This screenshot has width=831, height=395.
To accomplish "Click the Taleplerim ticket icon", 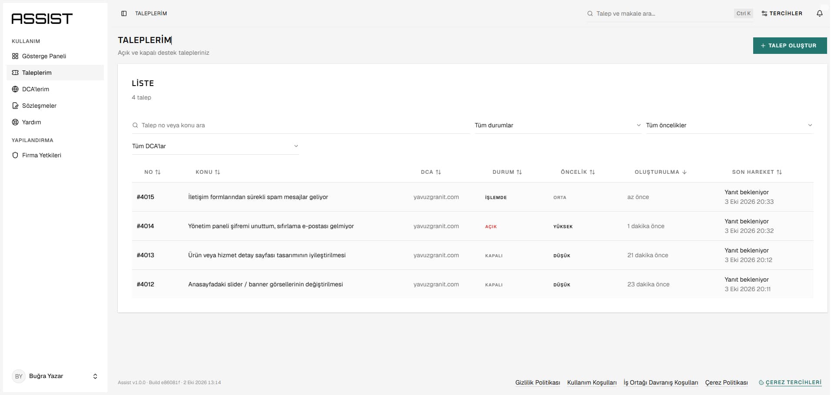I will [x=15, y=73].
